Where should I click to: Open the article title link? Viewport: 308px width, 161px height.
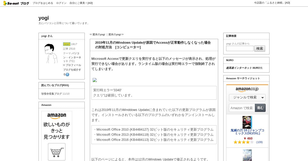153,45
